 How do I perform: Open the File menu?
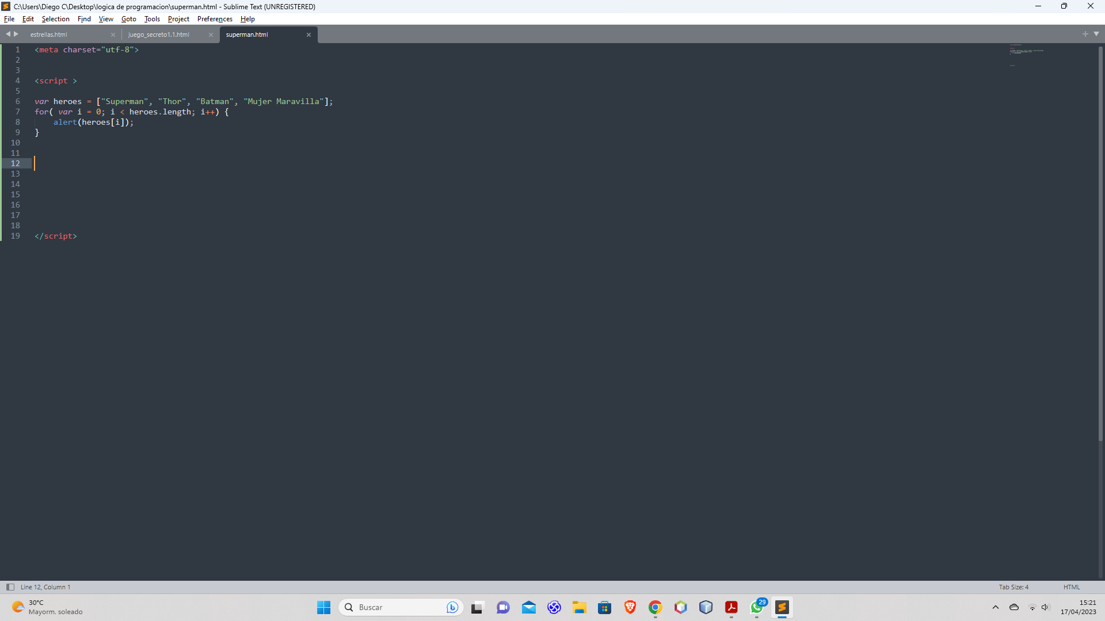9,19
